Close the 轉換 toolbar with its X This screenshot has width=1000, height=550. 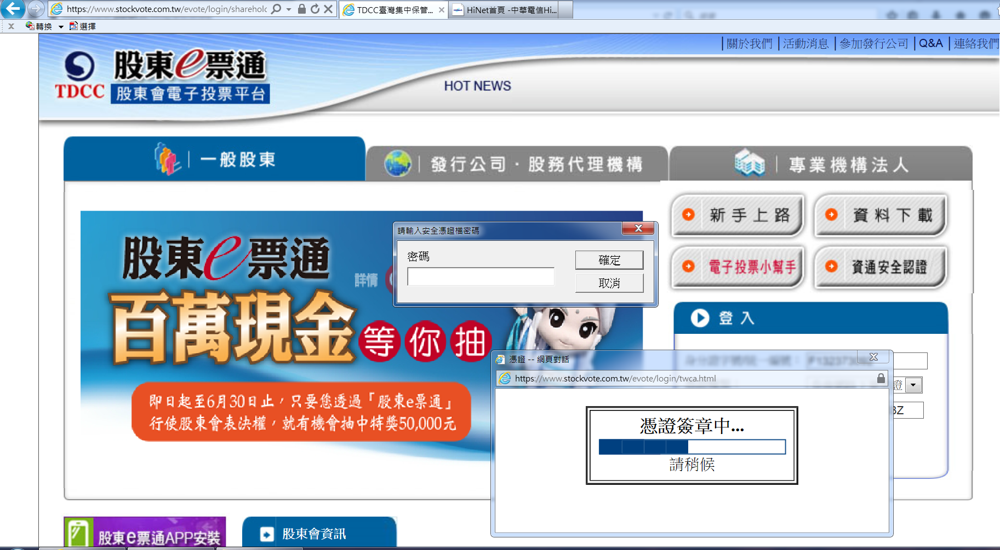[11, 26]
